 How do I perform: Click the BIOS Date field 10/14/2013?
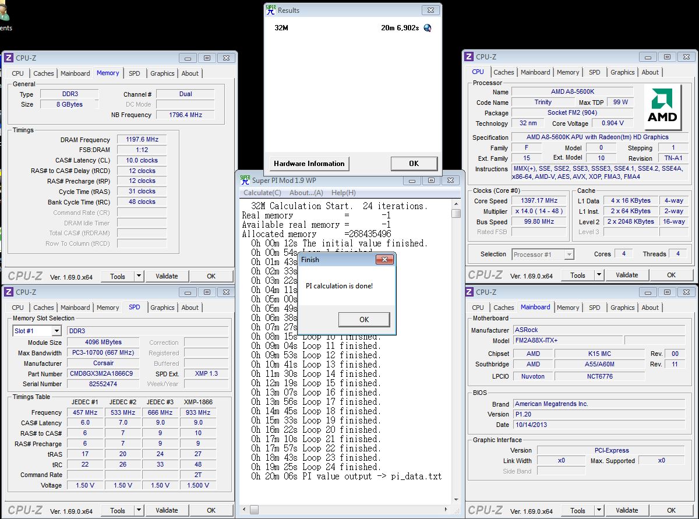(599, 425)
